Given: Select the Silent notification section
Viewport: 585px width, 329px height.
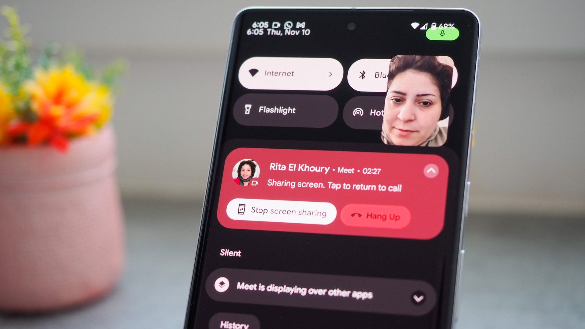Looking at the screenshot, I should [x=231, y=252].
